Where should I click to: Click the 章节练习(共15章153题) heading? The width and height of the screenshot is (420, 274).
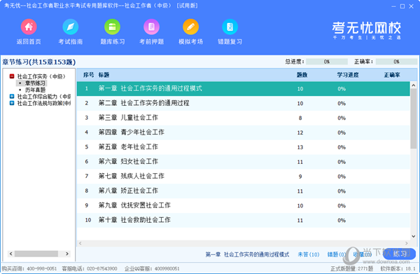point(39,62)
